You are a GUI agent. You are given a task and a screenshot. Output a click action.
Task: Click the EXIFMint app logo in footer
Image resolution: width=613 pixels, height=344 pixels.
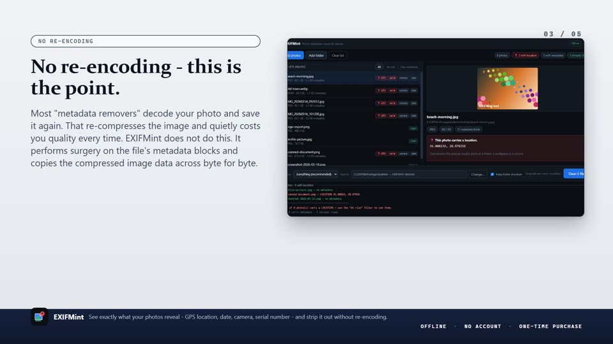tap(40, 317)
